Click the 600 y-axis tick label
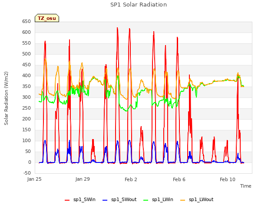This screenshot has height=208, width=278. pyautogui.click(x=26, y=32)
